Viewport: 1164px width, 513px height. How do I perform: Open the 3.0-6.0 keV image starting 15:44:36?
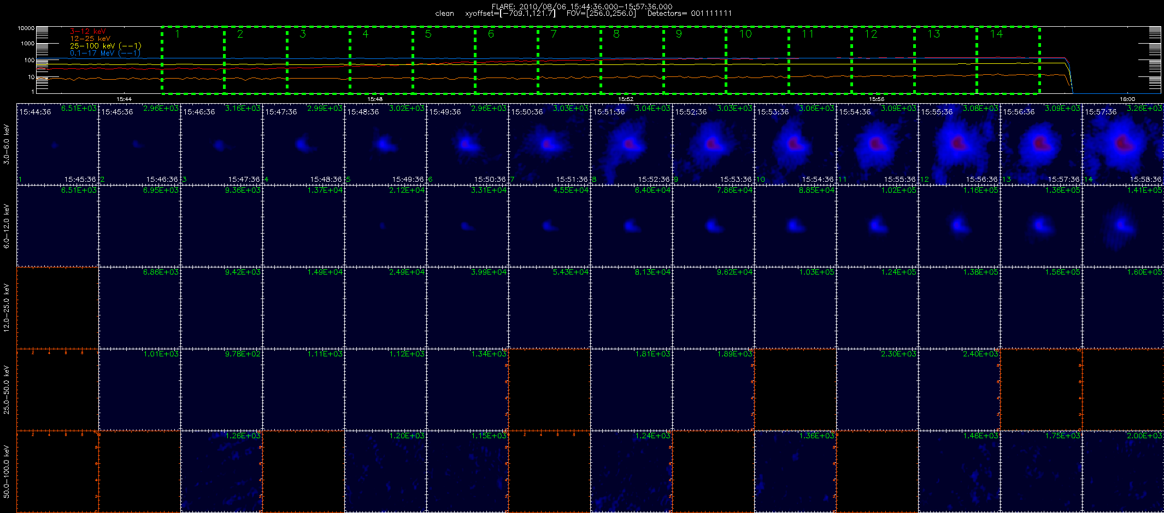click(57, 144)
